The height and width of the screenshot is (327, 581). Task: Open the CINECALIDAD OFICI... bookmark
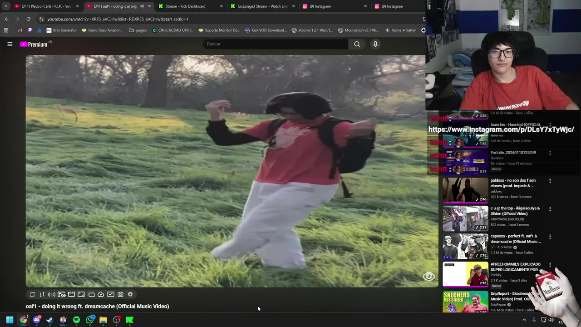173,30
